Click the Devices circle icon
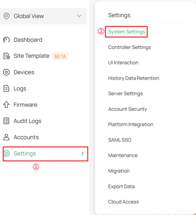 click(6, 72)
